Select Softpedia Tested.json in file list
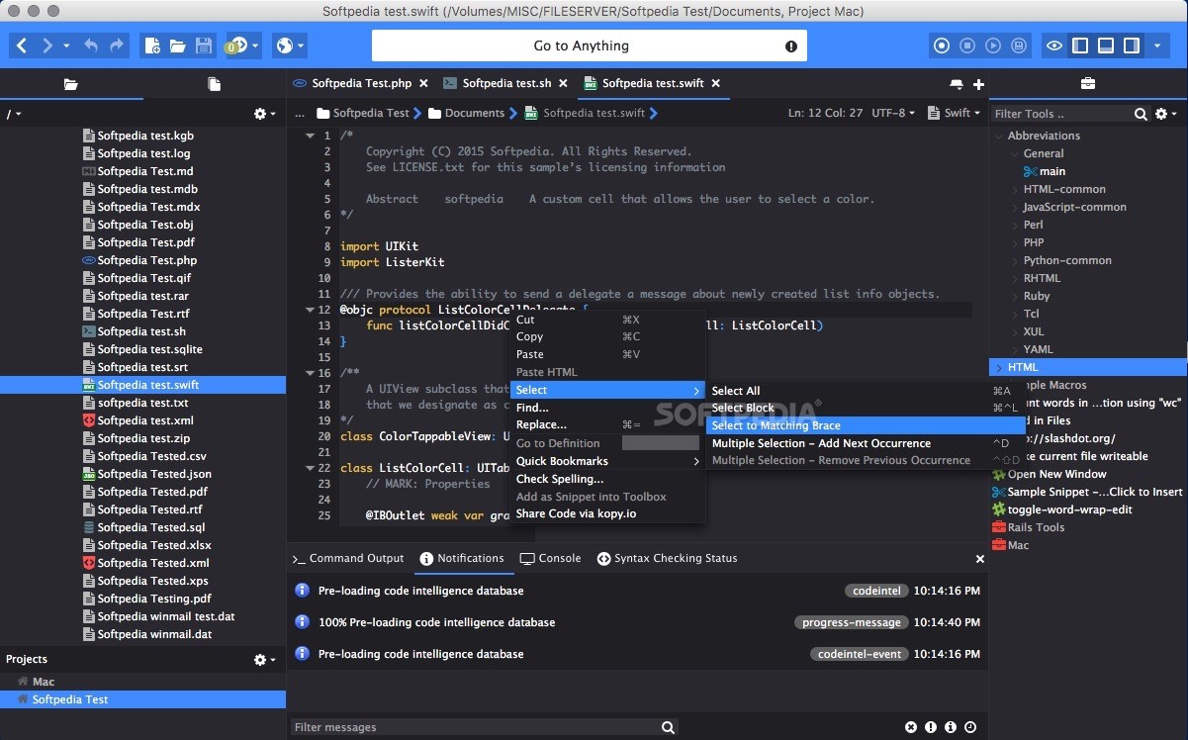Image resolution: width=1188 pixels, height=740 pixels. point(154,474)
